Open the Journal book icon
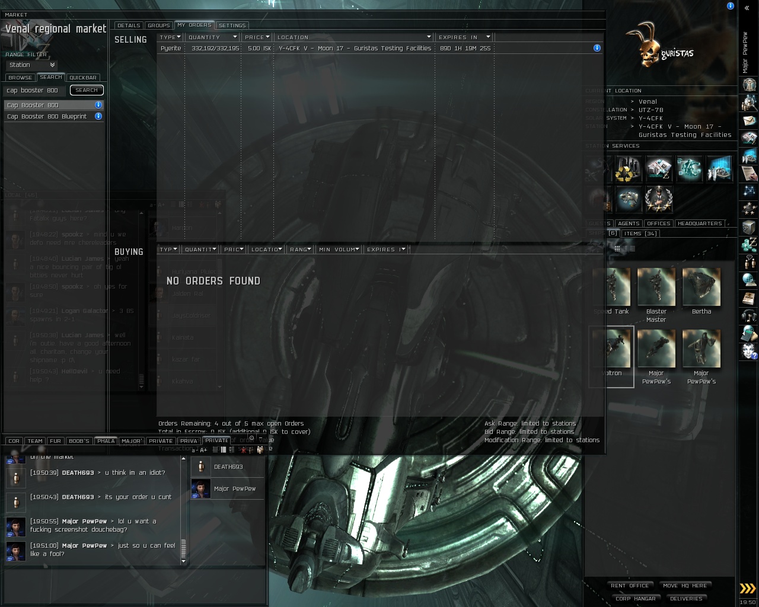 point(749,298)
